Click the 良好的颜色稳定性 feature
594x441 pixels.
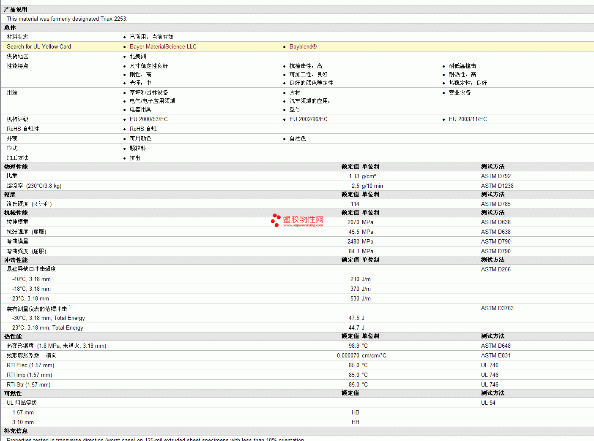pyautogui.click(x=311, y=83)
